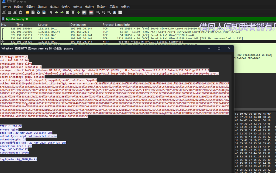Viewport: 276px width, 173px height.
Task: Click the stop capture square icon
Action: click(9, 12)
